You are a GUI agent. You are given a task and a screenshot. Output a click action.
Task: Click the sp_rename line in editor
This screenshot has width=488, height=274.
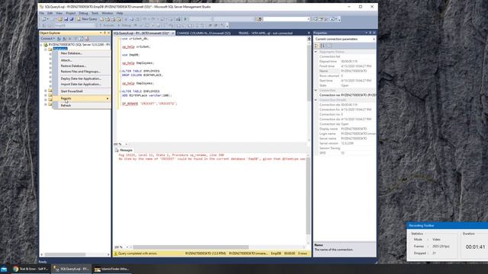(149, 104)
